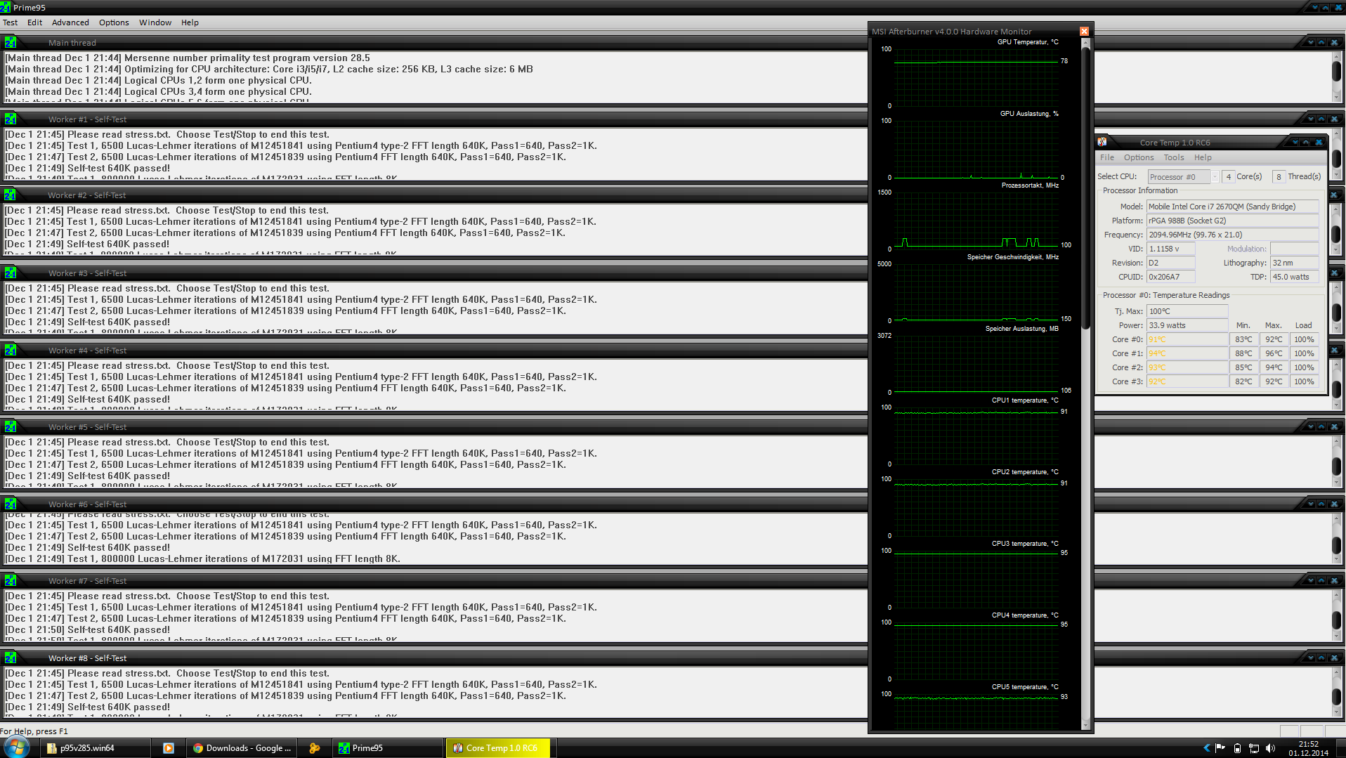Open the Select CPU Processor #0 dropdown
The image size is (1346, 758).
(1184, 176)
